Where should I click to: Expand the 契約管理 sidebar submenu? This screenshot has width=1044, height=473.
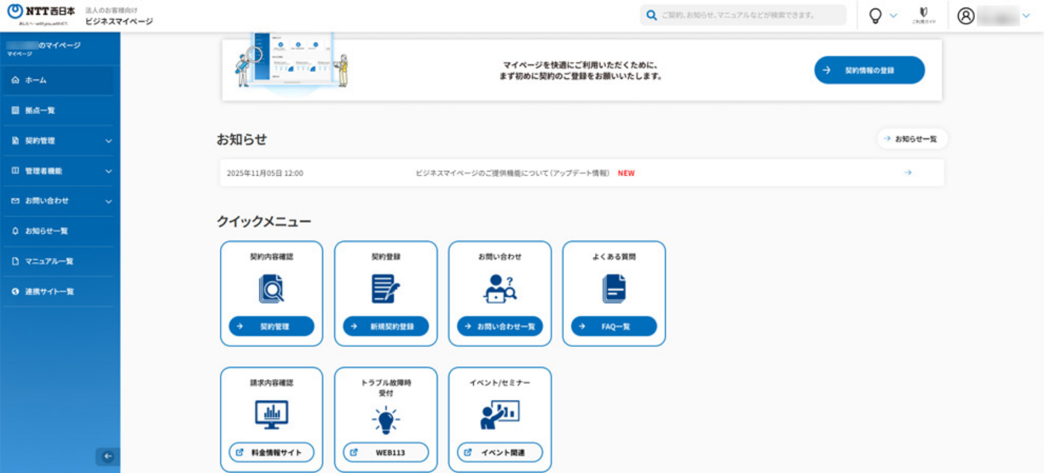108,141
